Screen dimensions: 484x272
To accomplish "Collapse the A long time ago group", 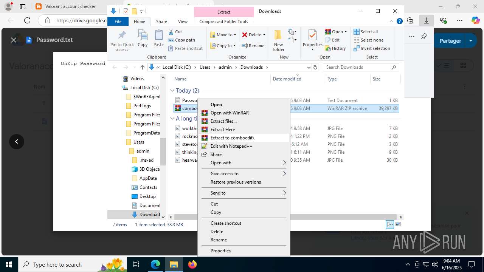I will pos(172,119).
